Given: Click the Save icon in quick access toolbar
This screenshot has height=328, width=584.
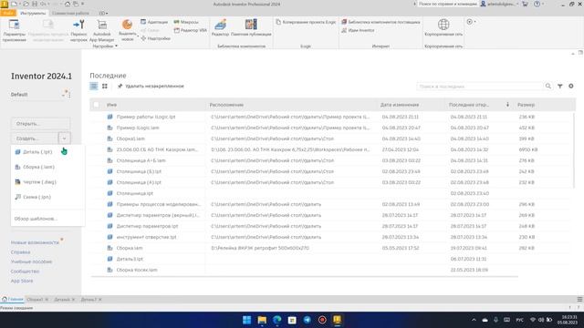Looking at the screenshot, I should [35, 4].
